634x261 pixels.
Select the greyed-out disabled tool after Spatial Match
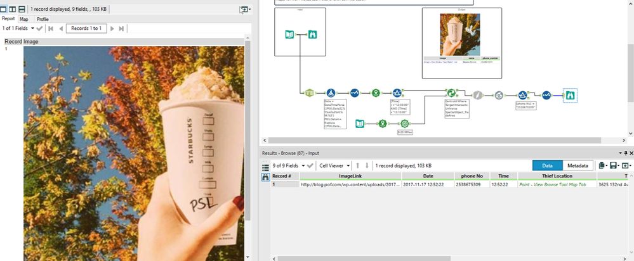pyautogui.click(x=478, y=95)
